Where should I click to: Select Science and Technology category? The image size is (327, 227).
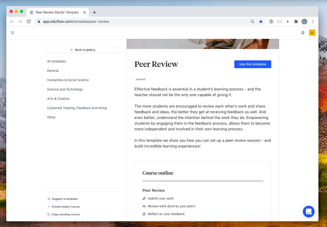[65, 89]
